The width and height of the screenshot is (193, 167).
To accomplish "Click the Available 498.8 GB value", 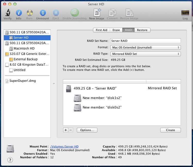I will 142,150.
